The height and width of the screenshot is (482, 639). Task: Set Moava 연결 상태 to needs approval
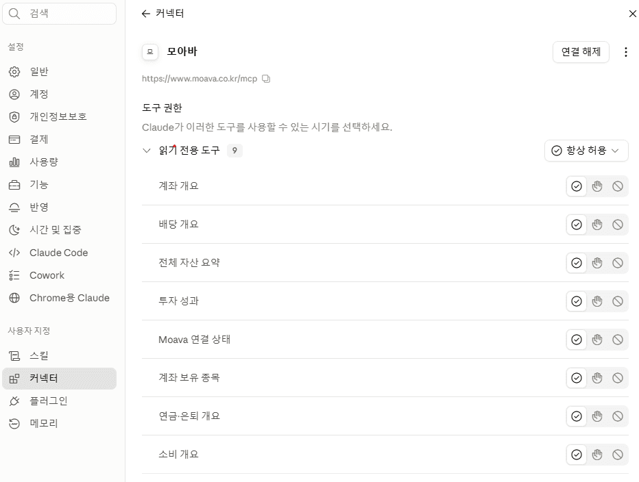[597, 340]
